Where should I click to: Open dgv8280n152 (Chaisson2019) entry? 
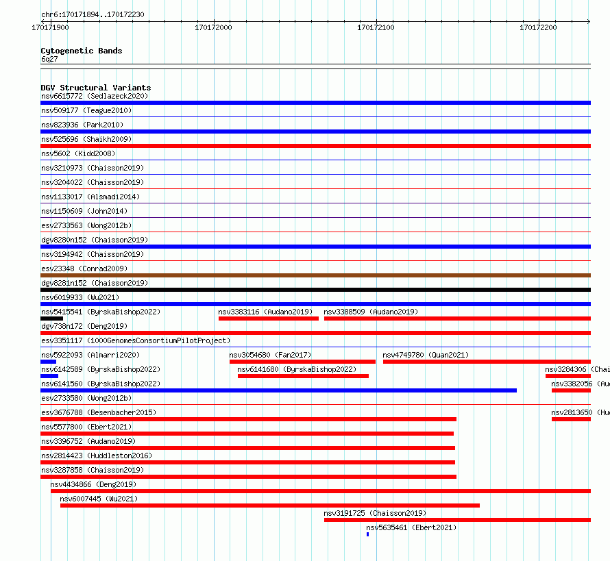[95, 240]
